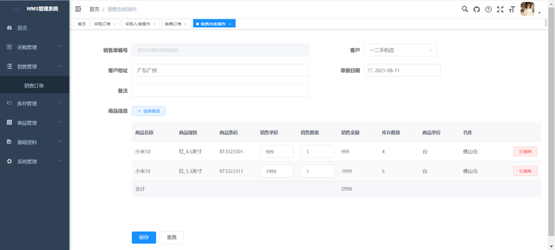Close the 采购订单 tab
This screenshot has width=555, height=250.
click(x=114, y=24)
